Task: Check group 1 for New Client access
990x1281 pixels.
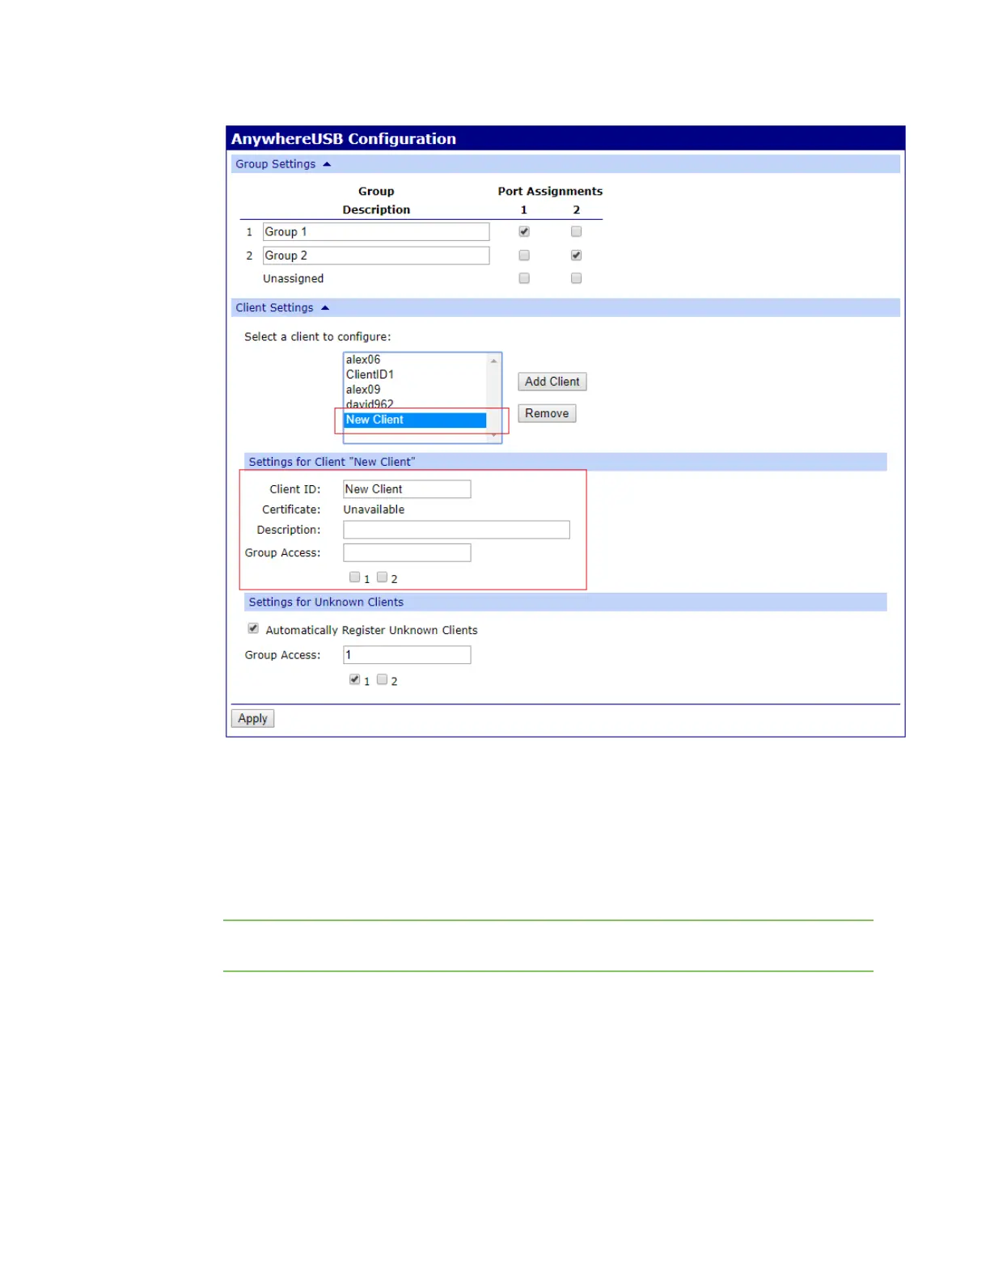Action: click(x=354, y=577)
